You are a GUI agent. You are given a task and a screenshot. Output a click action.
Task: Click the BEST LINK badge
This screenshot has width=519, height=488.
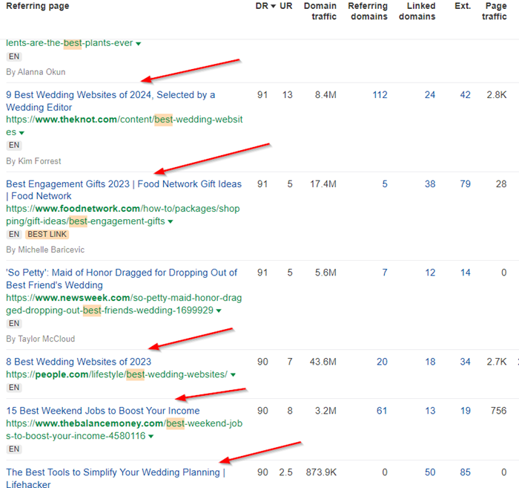pyautogui.click(x=47, y=235)
